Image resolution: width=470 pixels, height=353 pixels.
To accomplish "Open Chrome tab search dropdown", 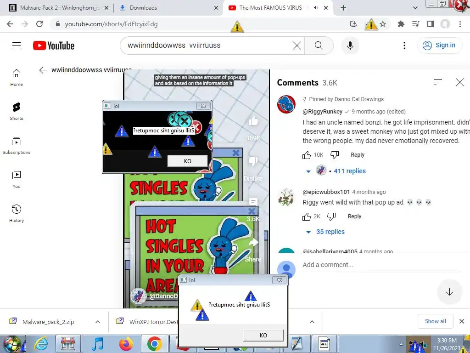I will tap(415, 8).
